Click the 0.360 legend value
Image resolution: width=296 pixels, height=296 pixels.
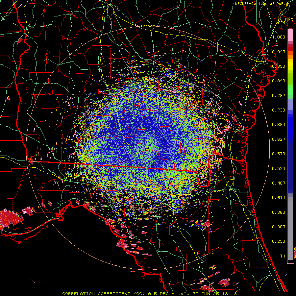tap(279, 212)
